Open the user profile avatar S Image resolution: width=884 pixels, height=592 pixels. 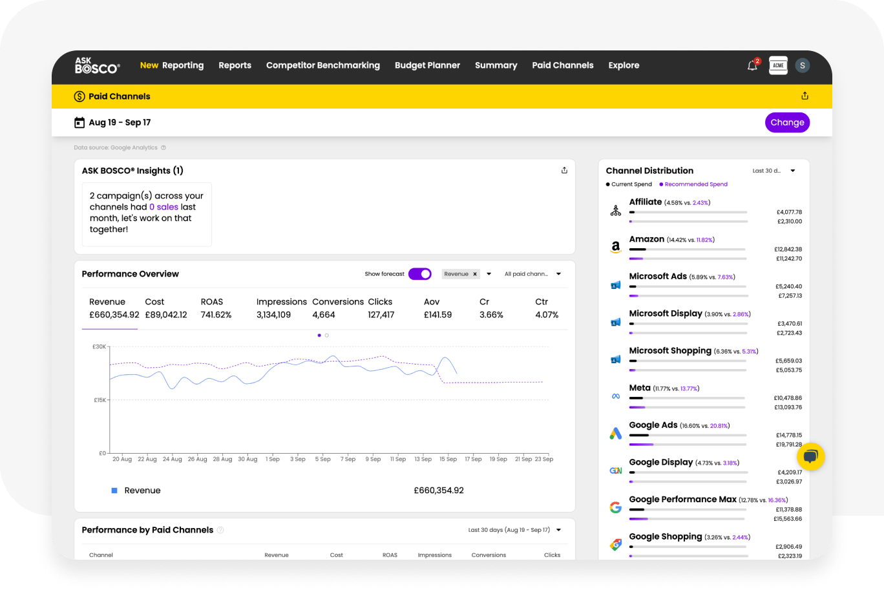coord(802,65)
